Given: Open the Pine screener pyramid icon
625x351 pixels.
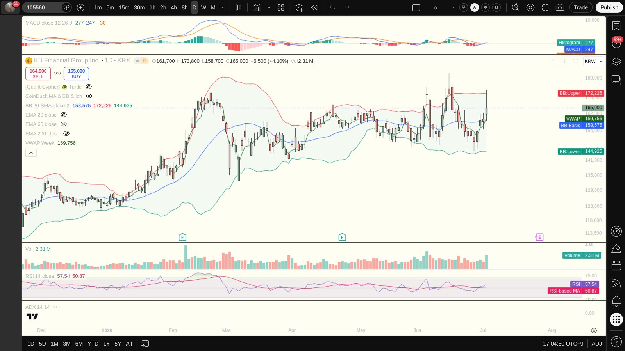Looking at the screenshot, I should tap(616, 248).
